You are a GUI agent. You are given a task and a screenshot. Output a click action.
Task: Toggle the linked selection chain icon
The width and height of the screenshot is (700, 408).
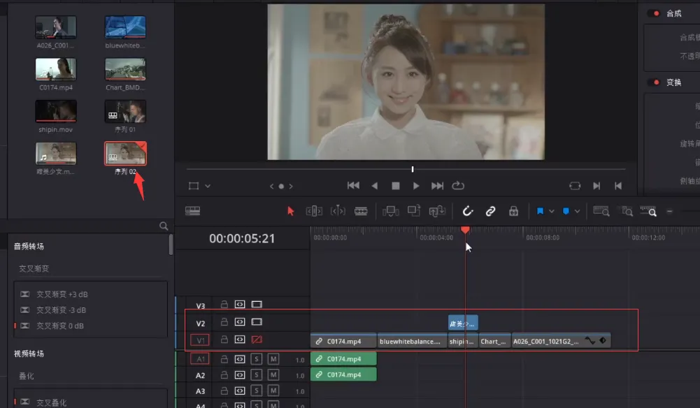(x=490, y=211)
